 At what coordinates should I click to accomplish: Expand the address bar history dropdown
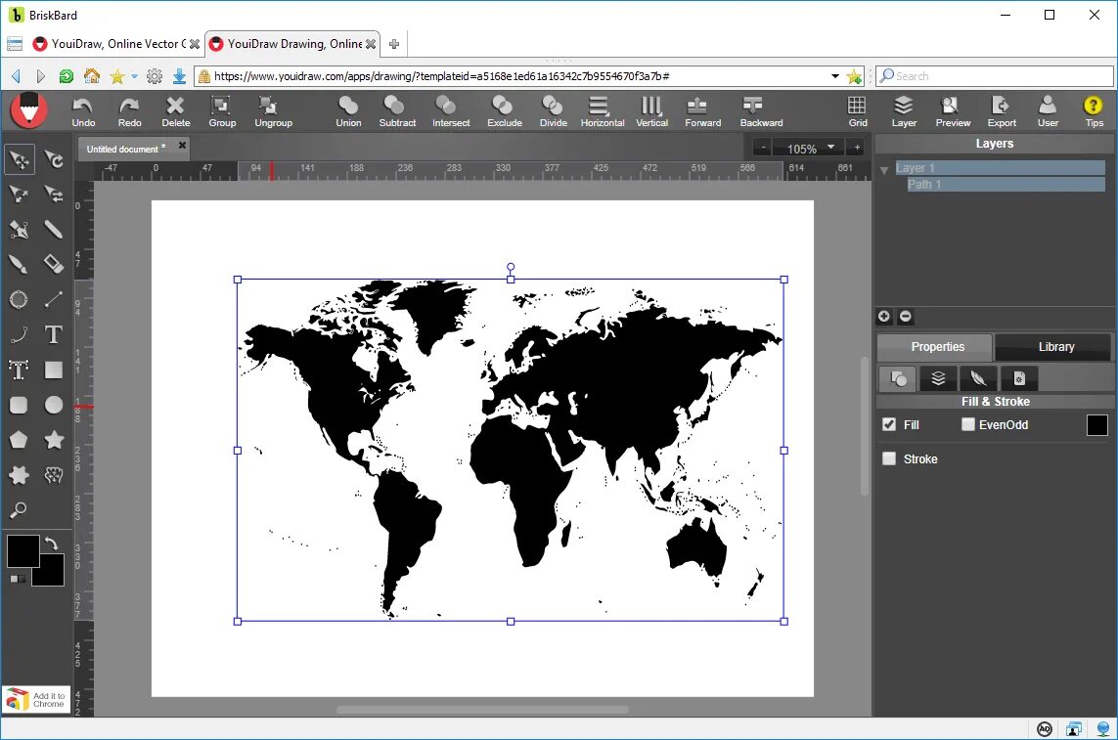coord(835,76)
